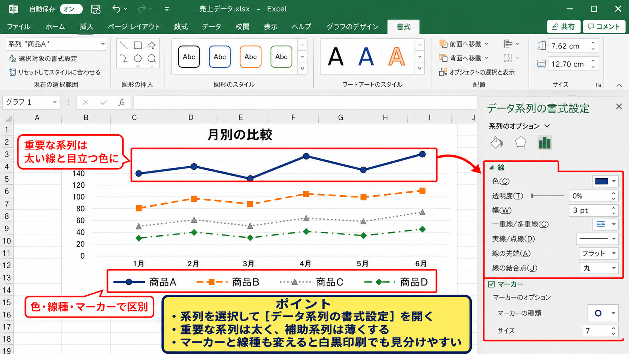629x354 pixels.
Task: Open the 実線/点線 dash type dropdown
Action: pos(597,239)
